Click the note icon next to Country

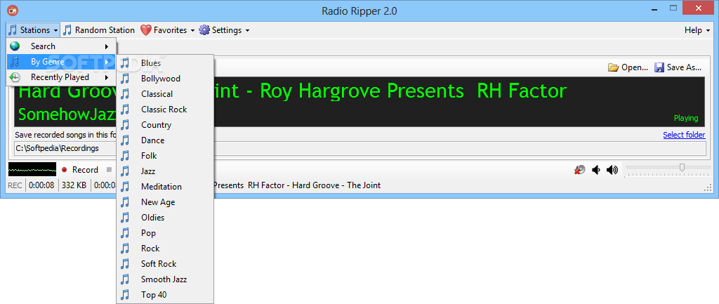tap(125, 125)
